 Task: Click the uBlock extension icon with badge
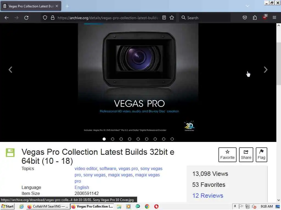pos(265,17)
